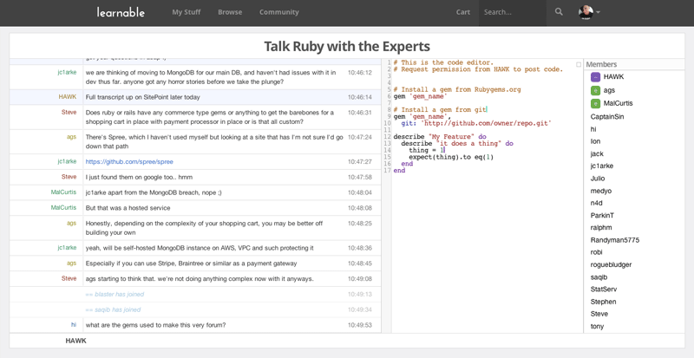
Task: Open the github.com/spree/spree link
Action: [x=129, y=161]
